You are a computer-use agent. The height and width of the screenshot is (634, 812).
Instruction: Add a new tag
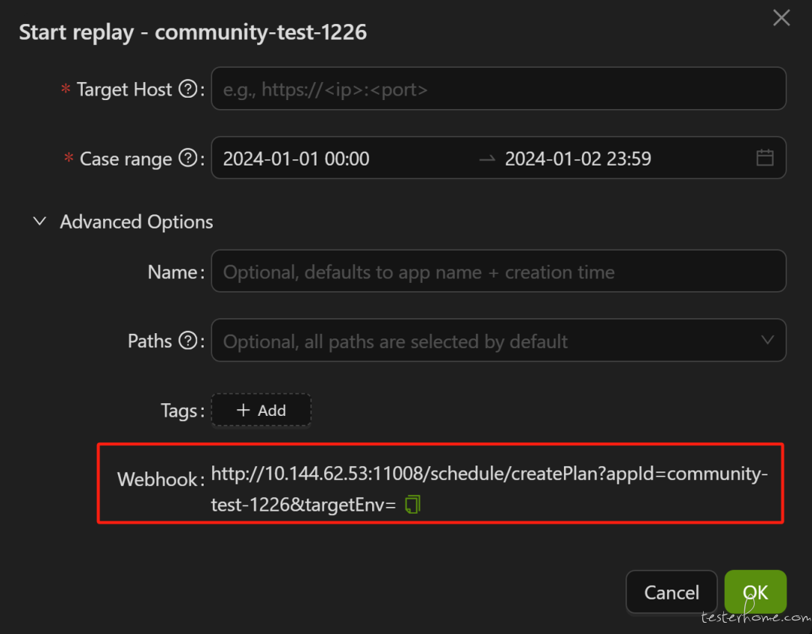click(261, 410)
